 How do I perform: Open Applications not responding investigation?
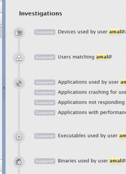pyautogui.click(x=91, y=102)
